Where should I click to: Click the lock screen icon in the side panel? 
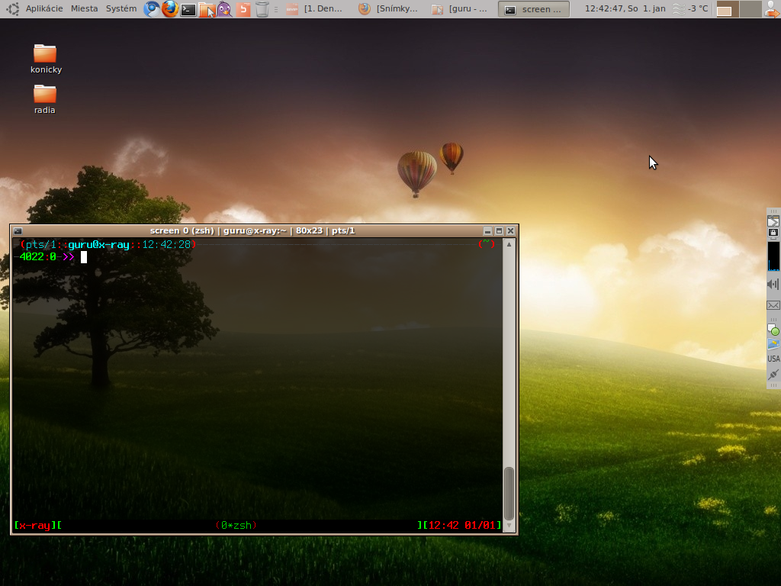(x=773, y=233)
